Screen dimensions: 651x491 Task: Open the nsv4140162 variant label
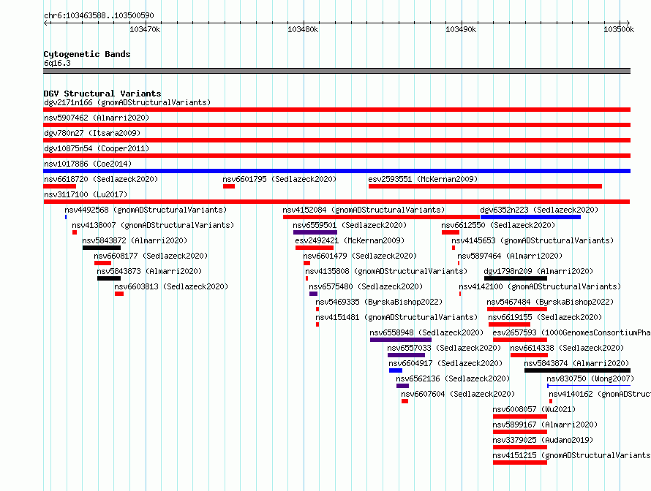[600, 394]
